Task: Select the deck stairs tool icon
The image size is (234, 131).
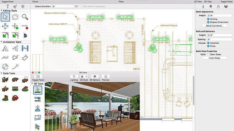Action: point(25,89)
